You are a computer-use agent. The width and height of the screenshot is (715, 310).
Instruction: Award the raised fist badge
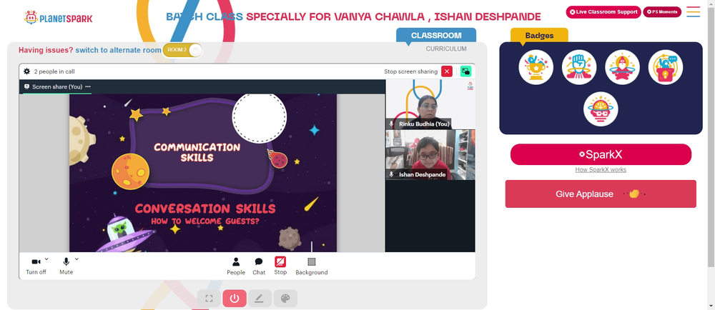pos(579,67)
